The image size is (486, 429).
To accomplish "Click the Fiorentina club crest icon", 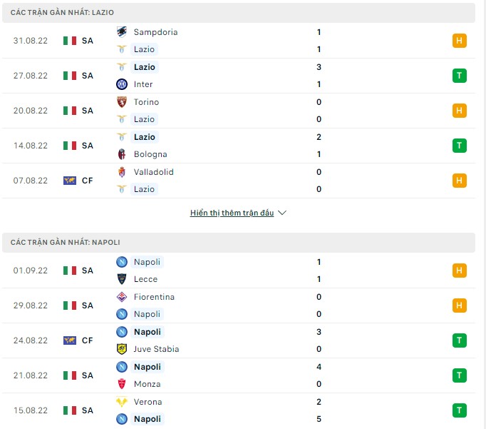I will tap(121, 297).
